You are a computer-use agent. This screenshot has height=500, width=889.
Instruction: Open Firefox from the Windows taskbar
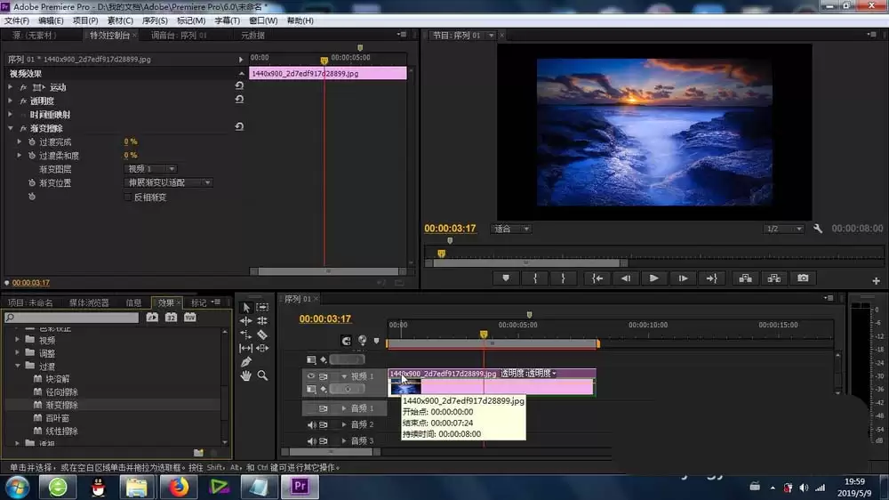click(x=179, y=487)
